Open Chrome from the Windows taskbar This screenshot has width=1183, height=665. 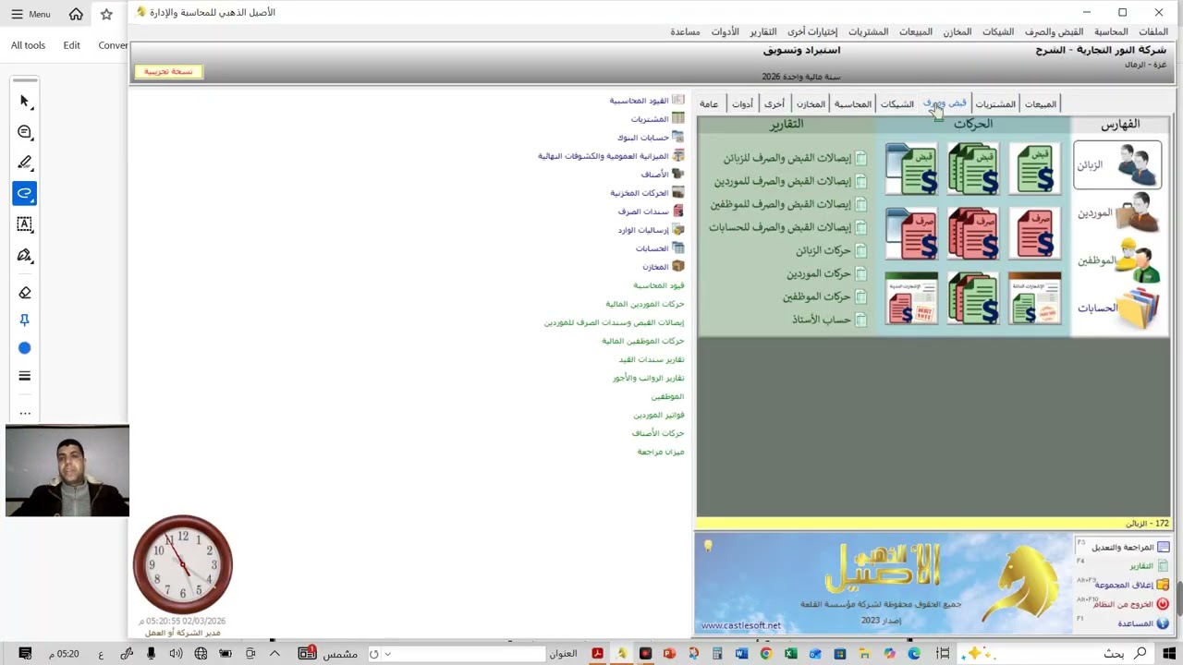[765, 654]
